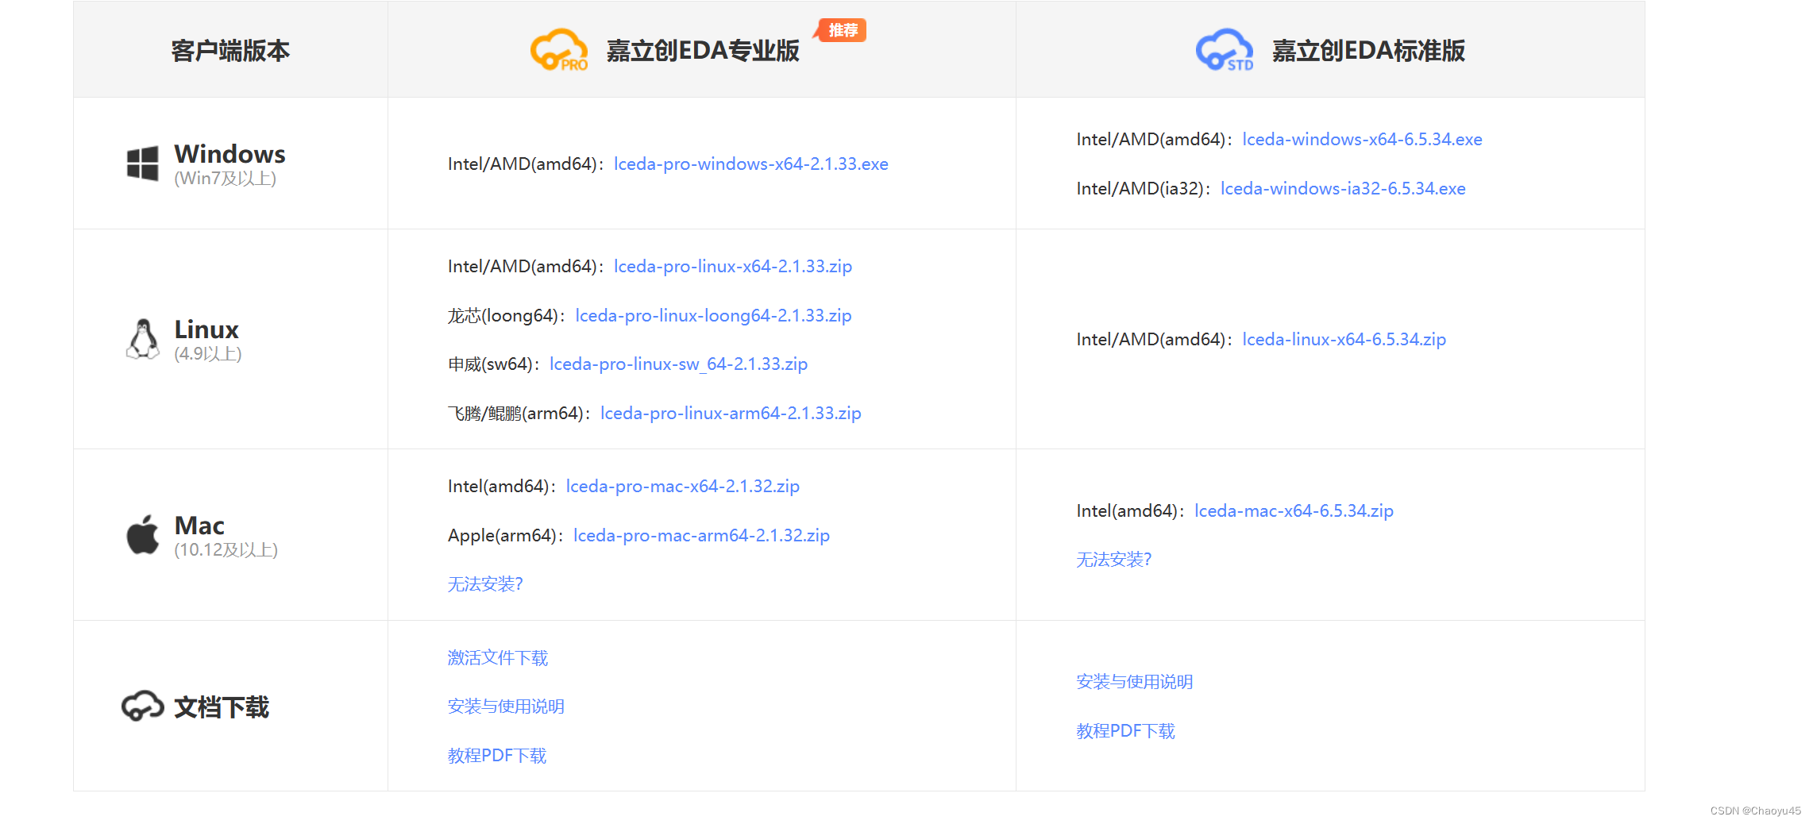The height and width of the screenshot is (824, 1813).
Task: Click the Windows logo icon
Action: (143, 164)
